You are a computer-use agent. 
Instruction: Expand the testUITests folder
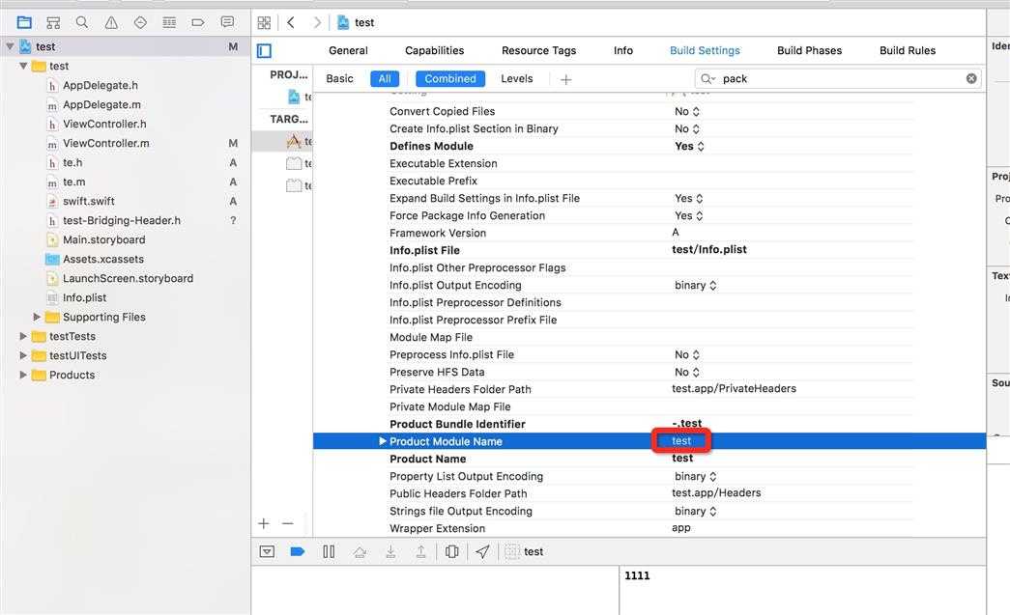(23, 355)
